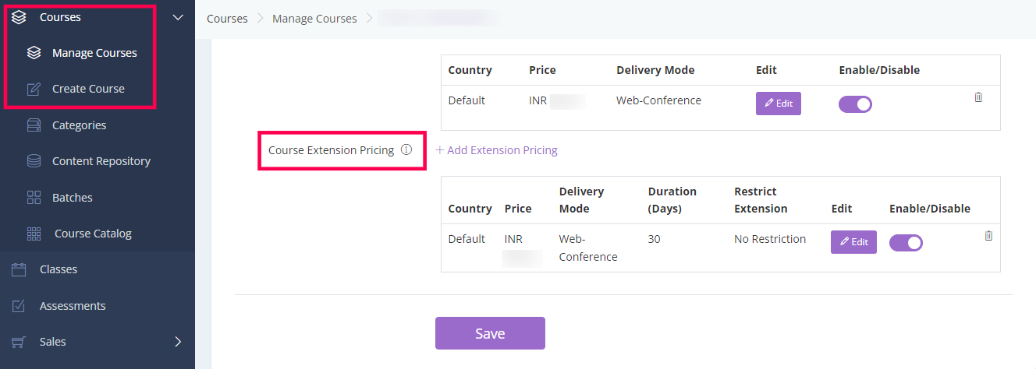Expand the Sales menu arrow

pyautogui.click(x=178, y=341)
